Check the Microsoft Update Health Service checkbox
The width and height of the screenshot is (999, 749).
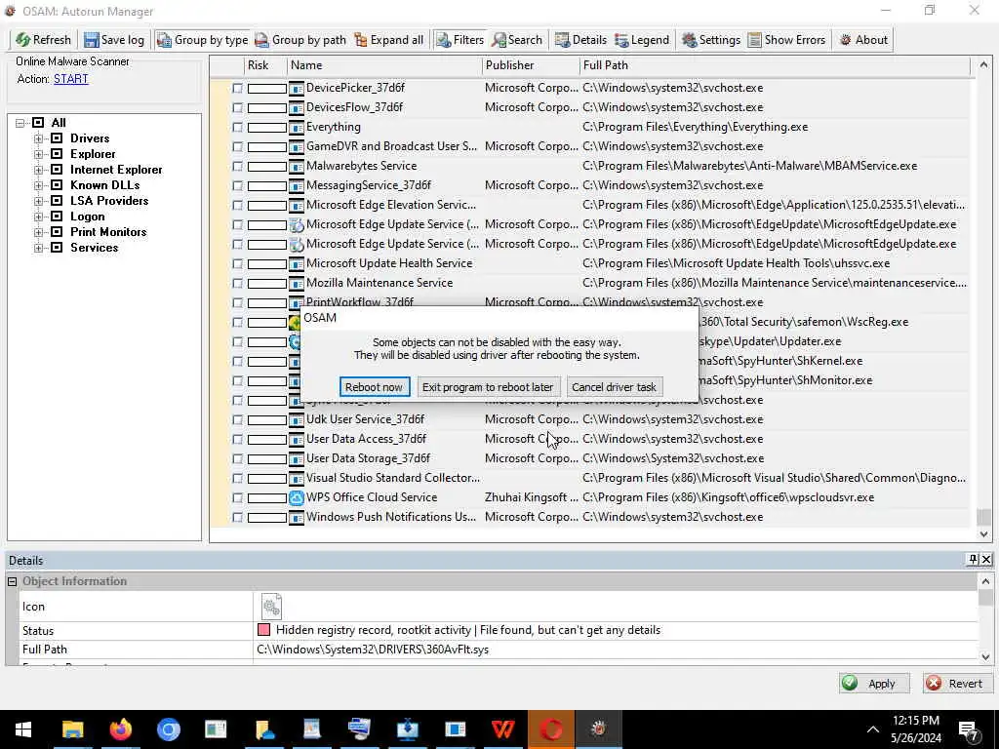pyautogui.click(x=237, y=263)
